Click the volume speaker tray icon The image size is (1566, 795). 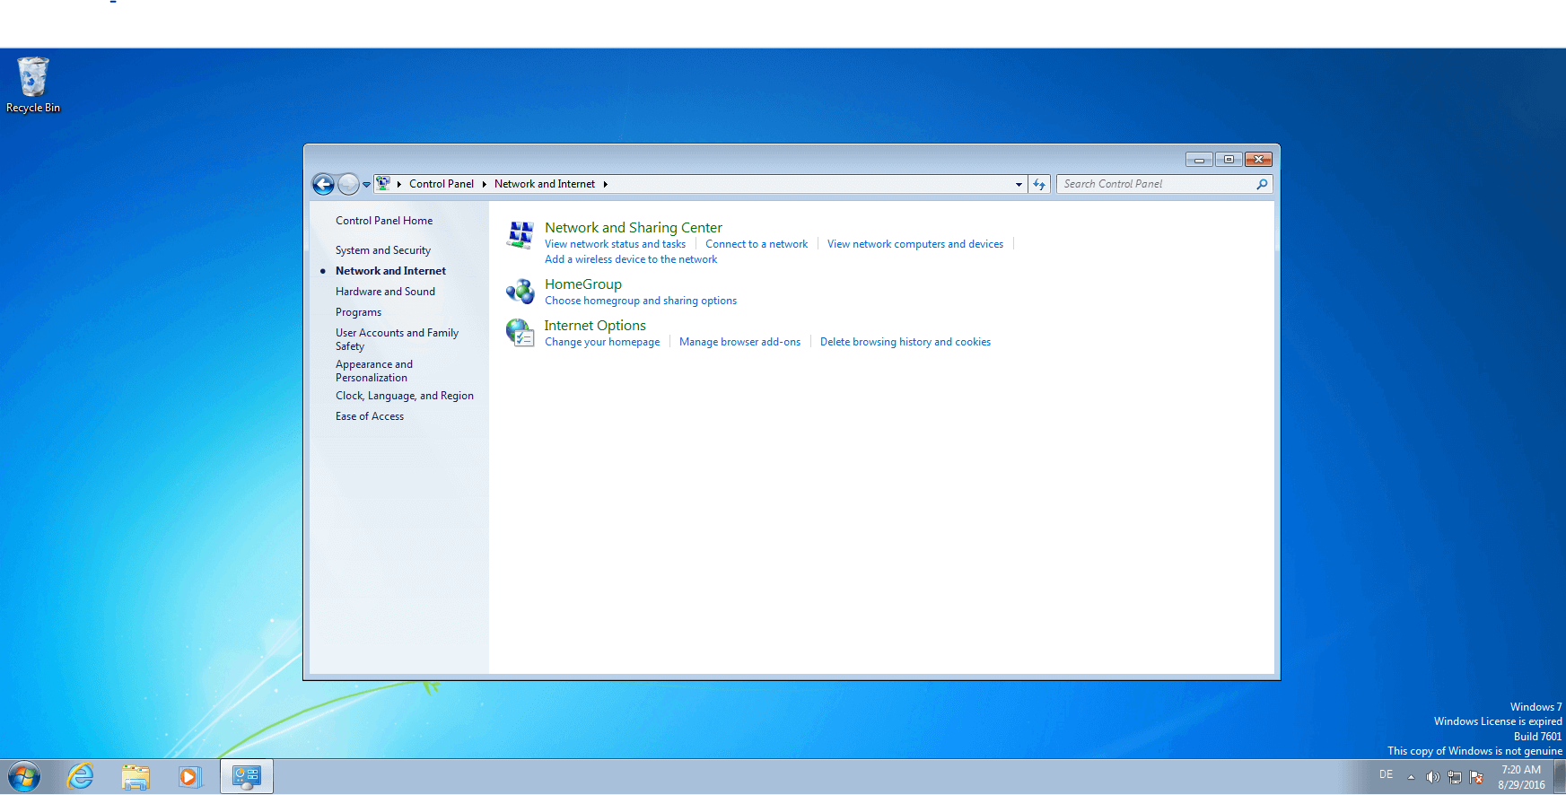pos(1432,777)
